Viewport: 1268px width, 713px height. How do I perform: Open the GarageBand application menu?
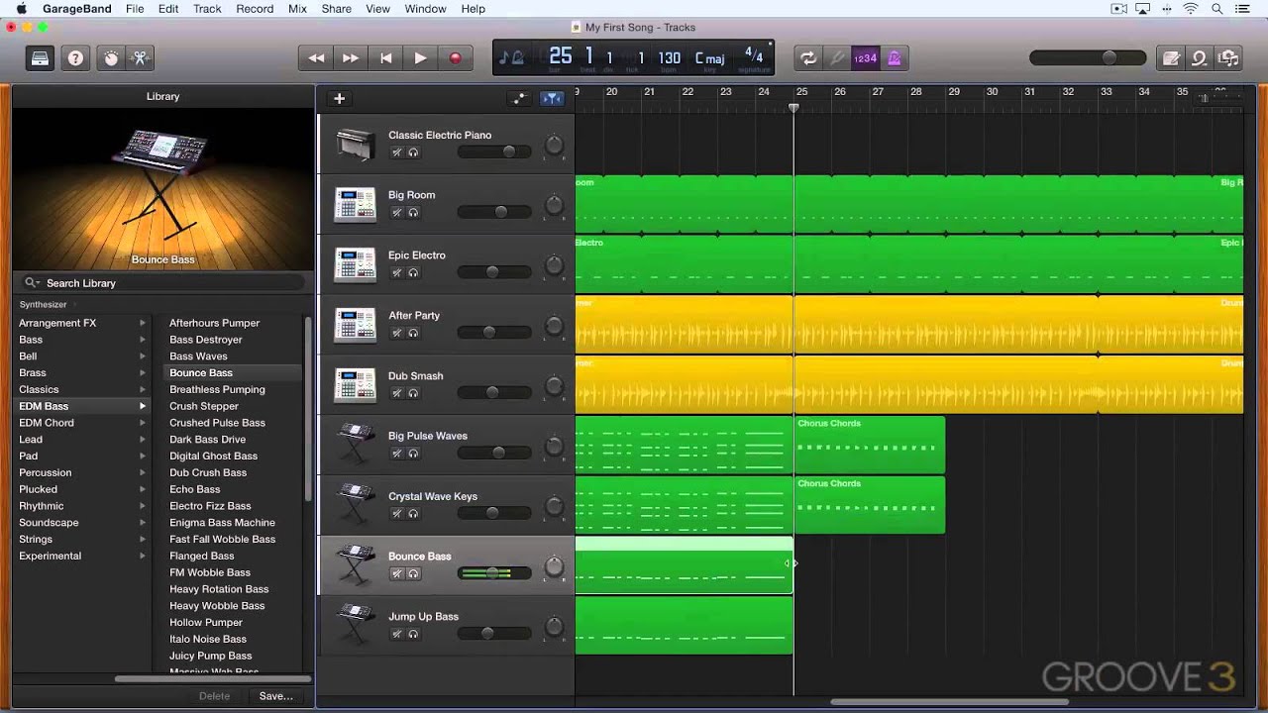tap(76, 9)
